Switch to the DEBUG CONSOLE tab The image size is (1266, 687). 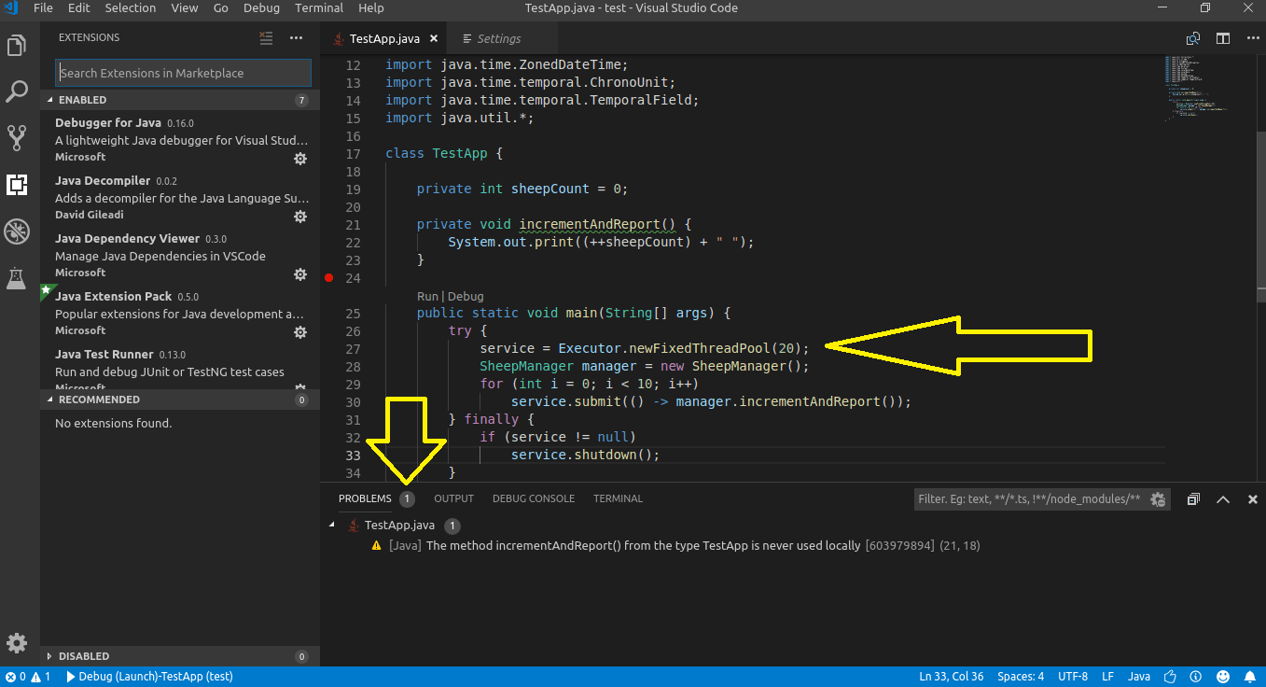(533, 498)
